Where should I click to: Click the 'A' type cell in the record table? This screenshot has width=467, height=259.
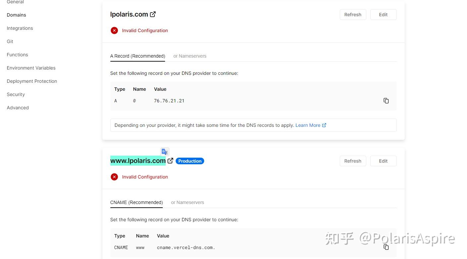(116, 101)
